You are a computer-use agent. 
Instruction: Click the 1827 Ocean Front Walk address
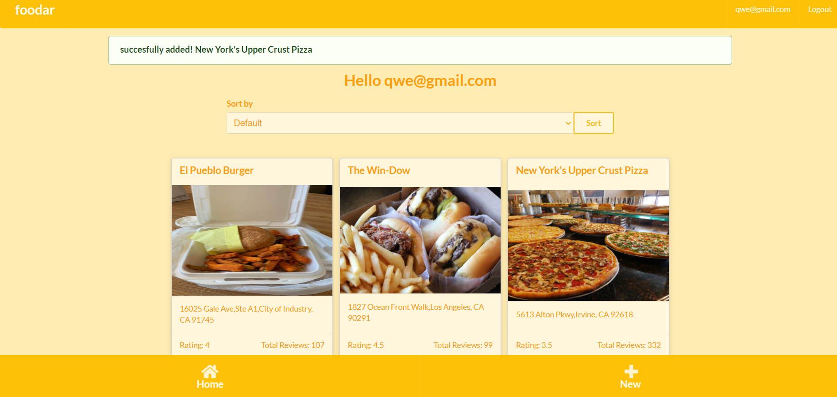[416, 312]
